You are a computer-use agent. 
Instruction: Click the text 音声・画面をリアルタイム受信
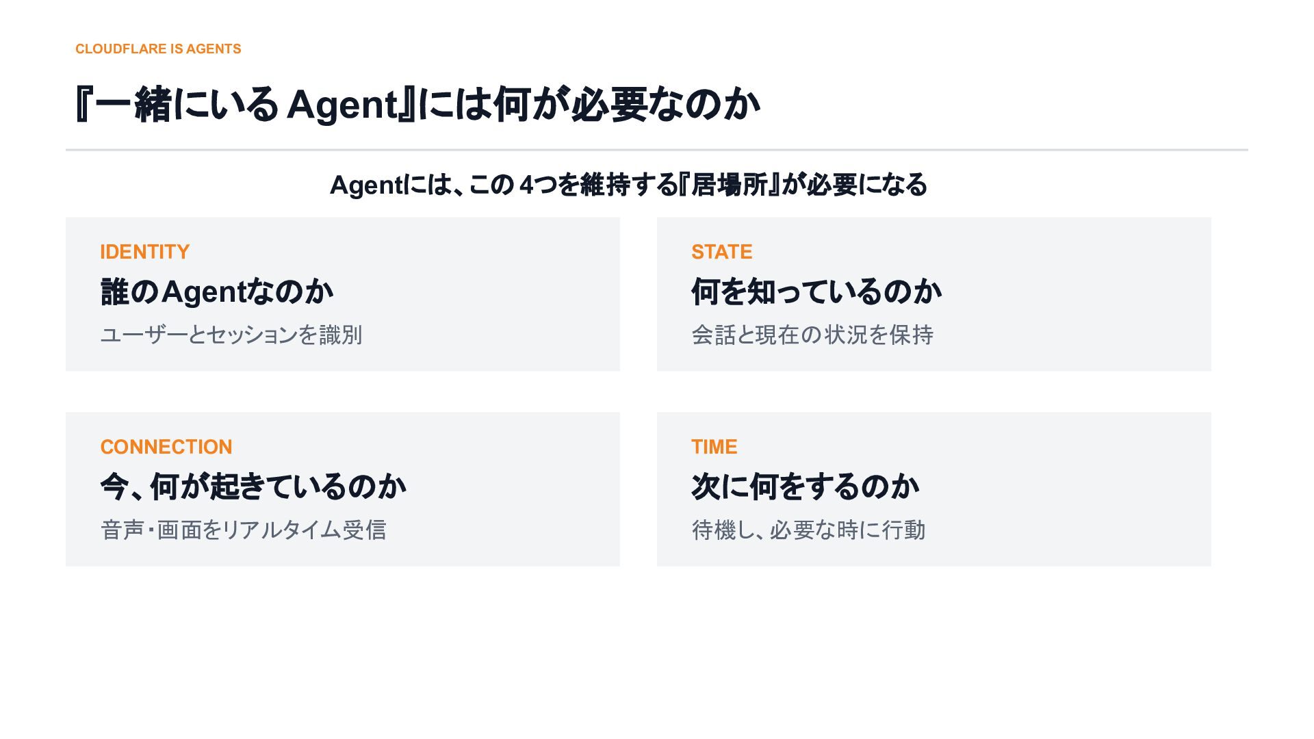click(243, 530)
